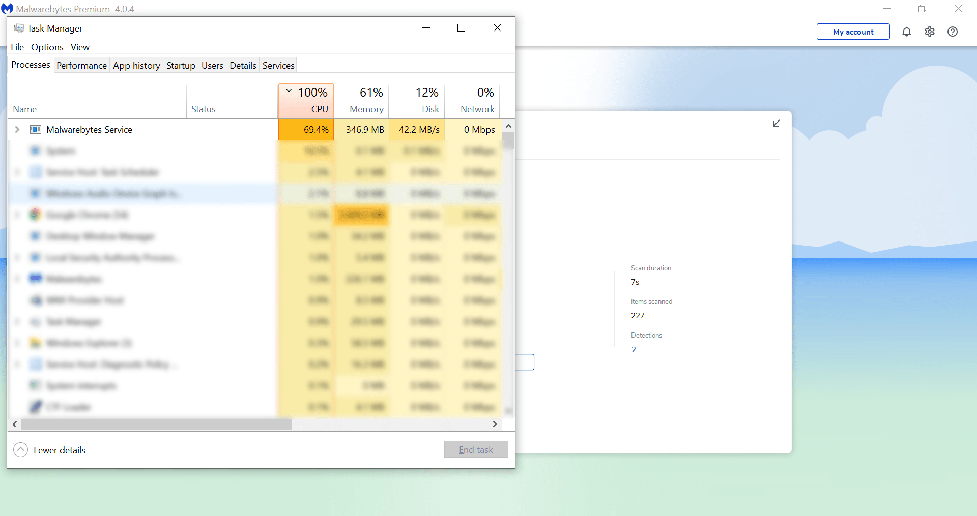
Task: Maximize the Task Manager window
Action: [x=462, y=28]
